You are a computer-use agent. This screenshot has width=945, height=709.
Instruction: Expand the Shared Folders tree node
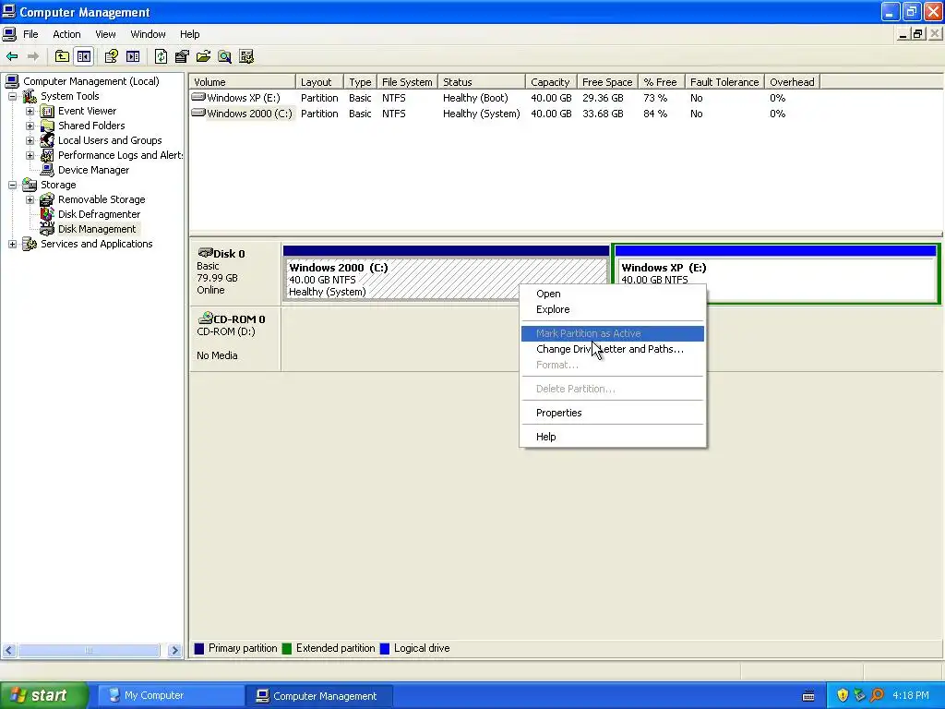(x=30, y=126)
